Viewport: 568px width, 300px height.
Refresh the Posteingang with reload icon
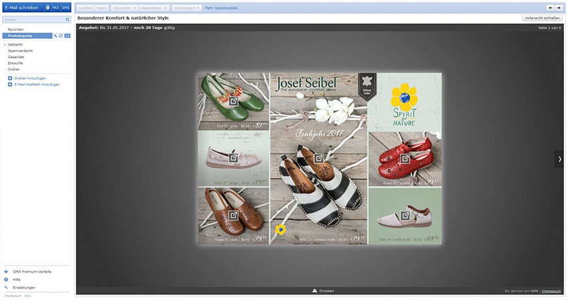[61, 36]
